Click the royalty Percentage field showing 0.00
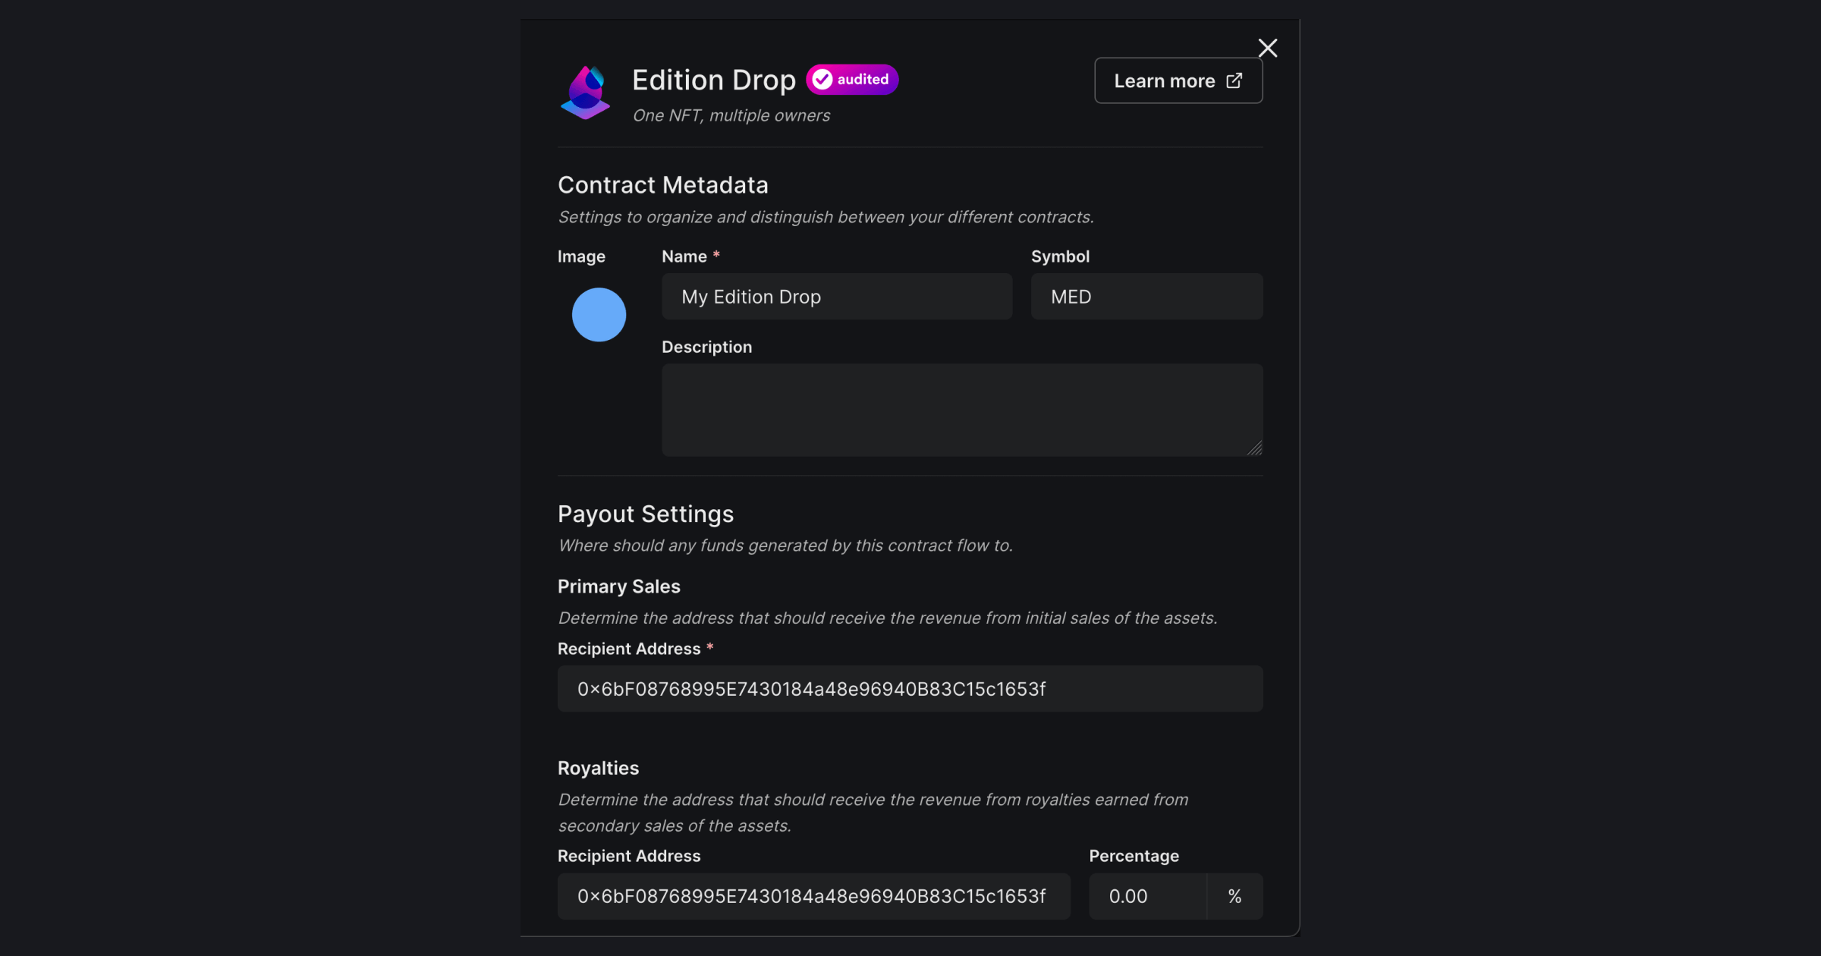The height and width of the screenshot is (956, 1821). coord(1146,896)
